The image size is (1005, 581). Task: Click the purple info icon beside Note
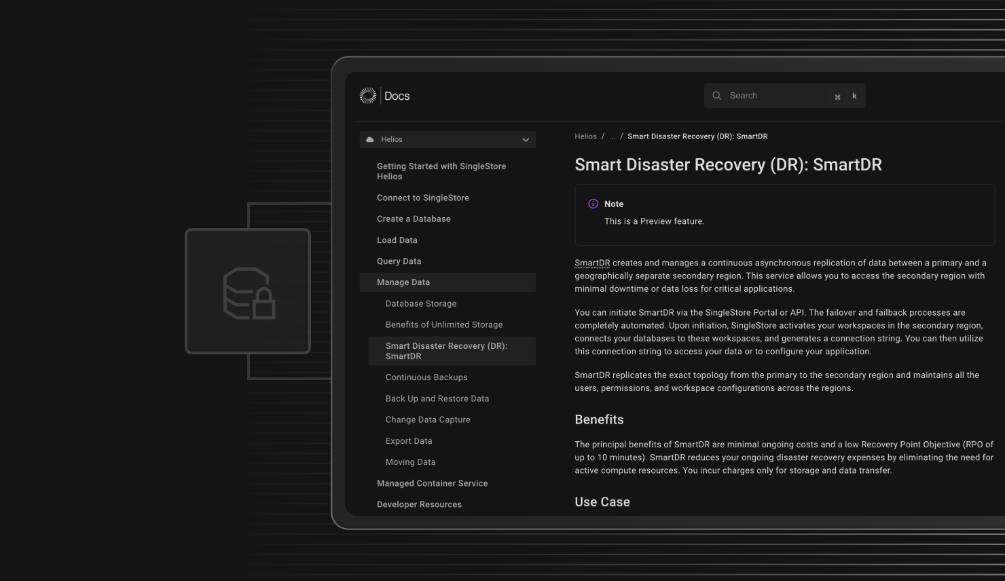593,204
